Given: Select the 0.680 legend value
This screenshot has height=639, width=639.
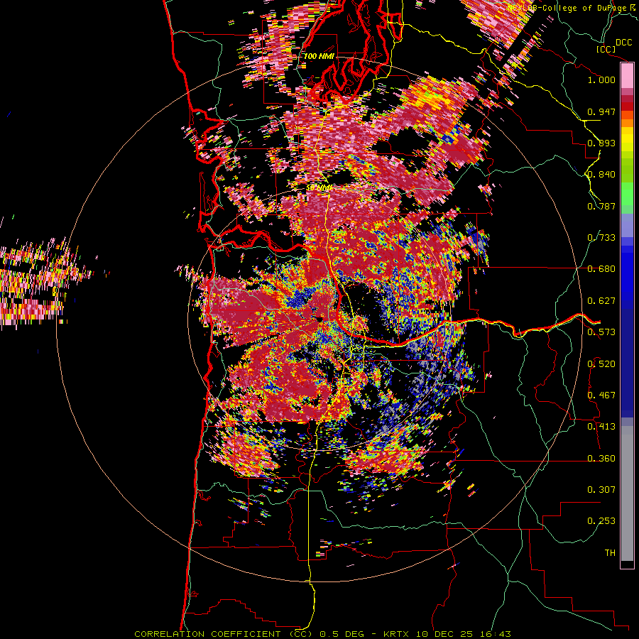Looking at the screenshot, I should (601, 269).
